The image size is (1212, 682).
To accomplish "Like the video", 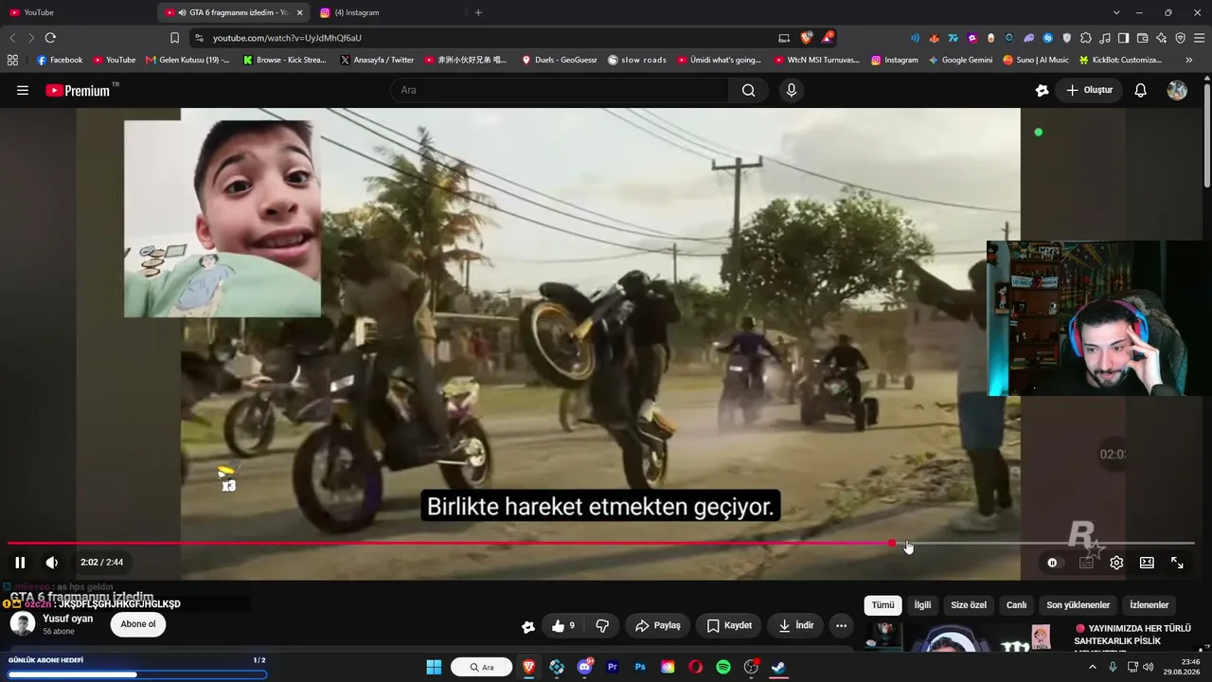I will pos(563,626).
